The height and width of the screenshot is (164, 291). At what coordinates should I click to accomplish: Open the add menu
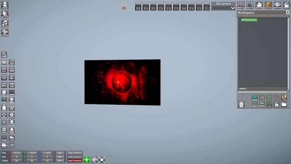coord(5,5)
